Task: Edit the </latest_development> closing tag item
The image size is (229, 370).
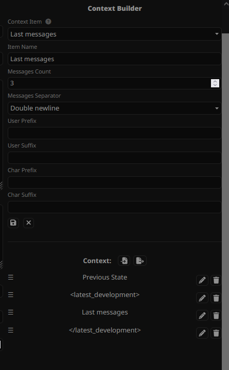Action: tap(202, 333)
